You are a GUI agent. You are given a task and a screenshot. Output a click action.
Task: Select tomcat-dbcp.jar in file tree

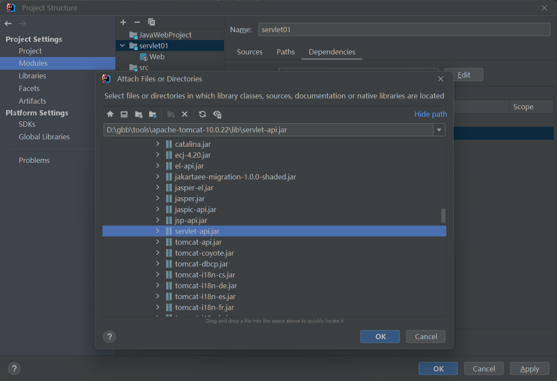(x=202, y=264)
